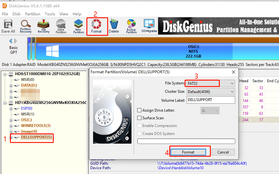Select OS(C:) in the disk tree

pyautogui.click(x=27, y=120)
